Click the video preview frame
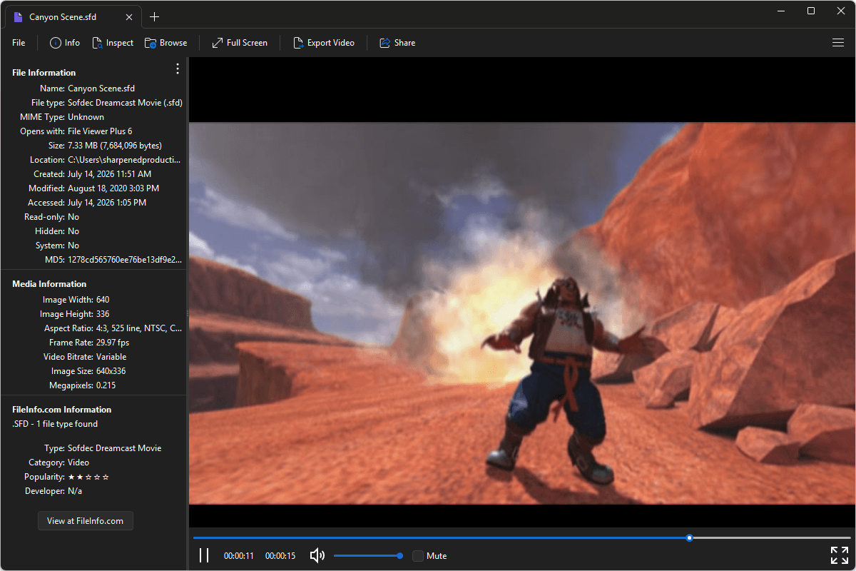Viewport: 856px width, 571px height. (522, 313)
